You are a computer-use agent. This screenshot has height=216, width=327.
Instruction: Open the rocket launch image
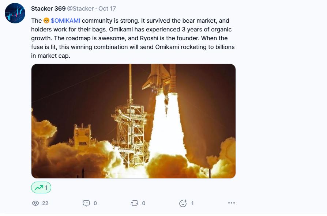coord(133,121)
